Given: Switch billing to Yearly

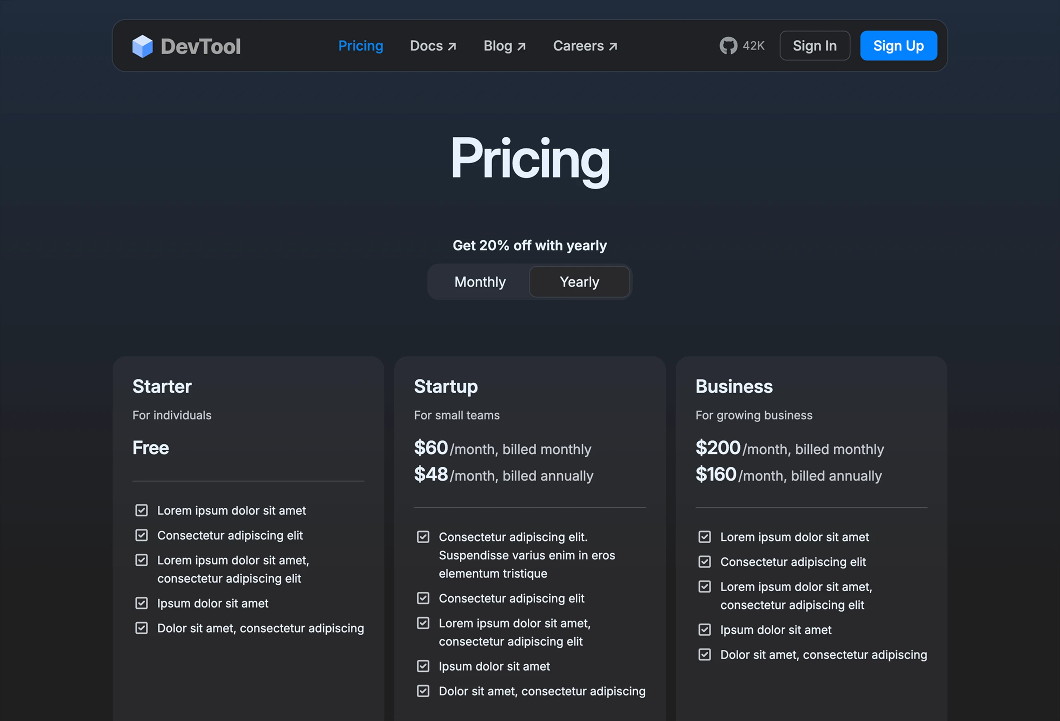Looking at the screenshot, I should (x=579, y=282).
